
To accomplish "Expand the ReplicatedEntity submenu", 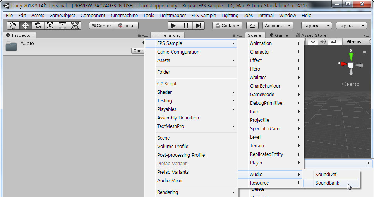I will point(270,154).
